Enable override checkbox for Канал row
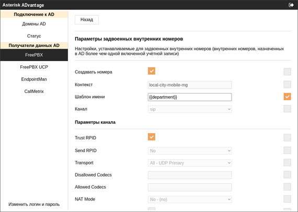This screenshot has width=298, height=212. pyautogui.click(x=287, y=109)
